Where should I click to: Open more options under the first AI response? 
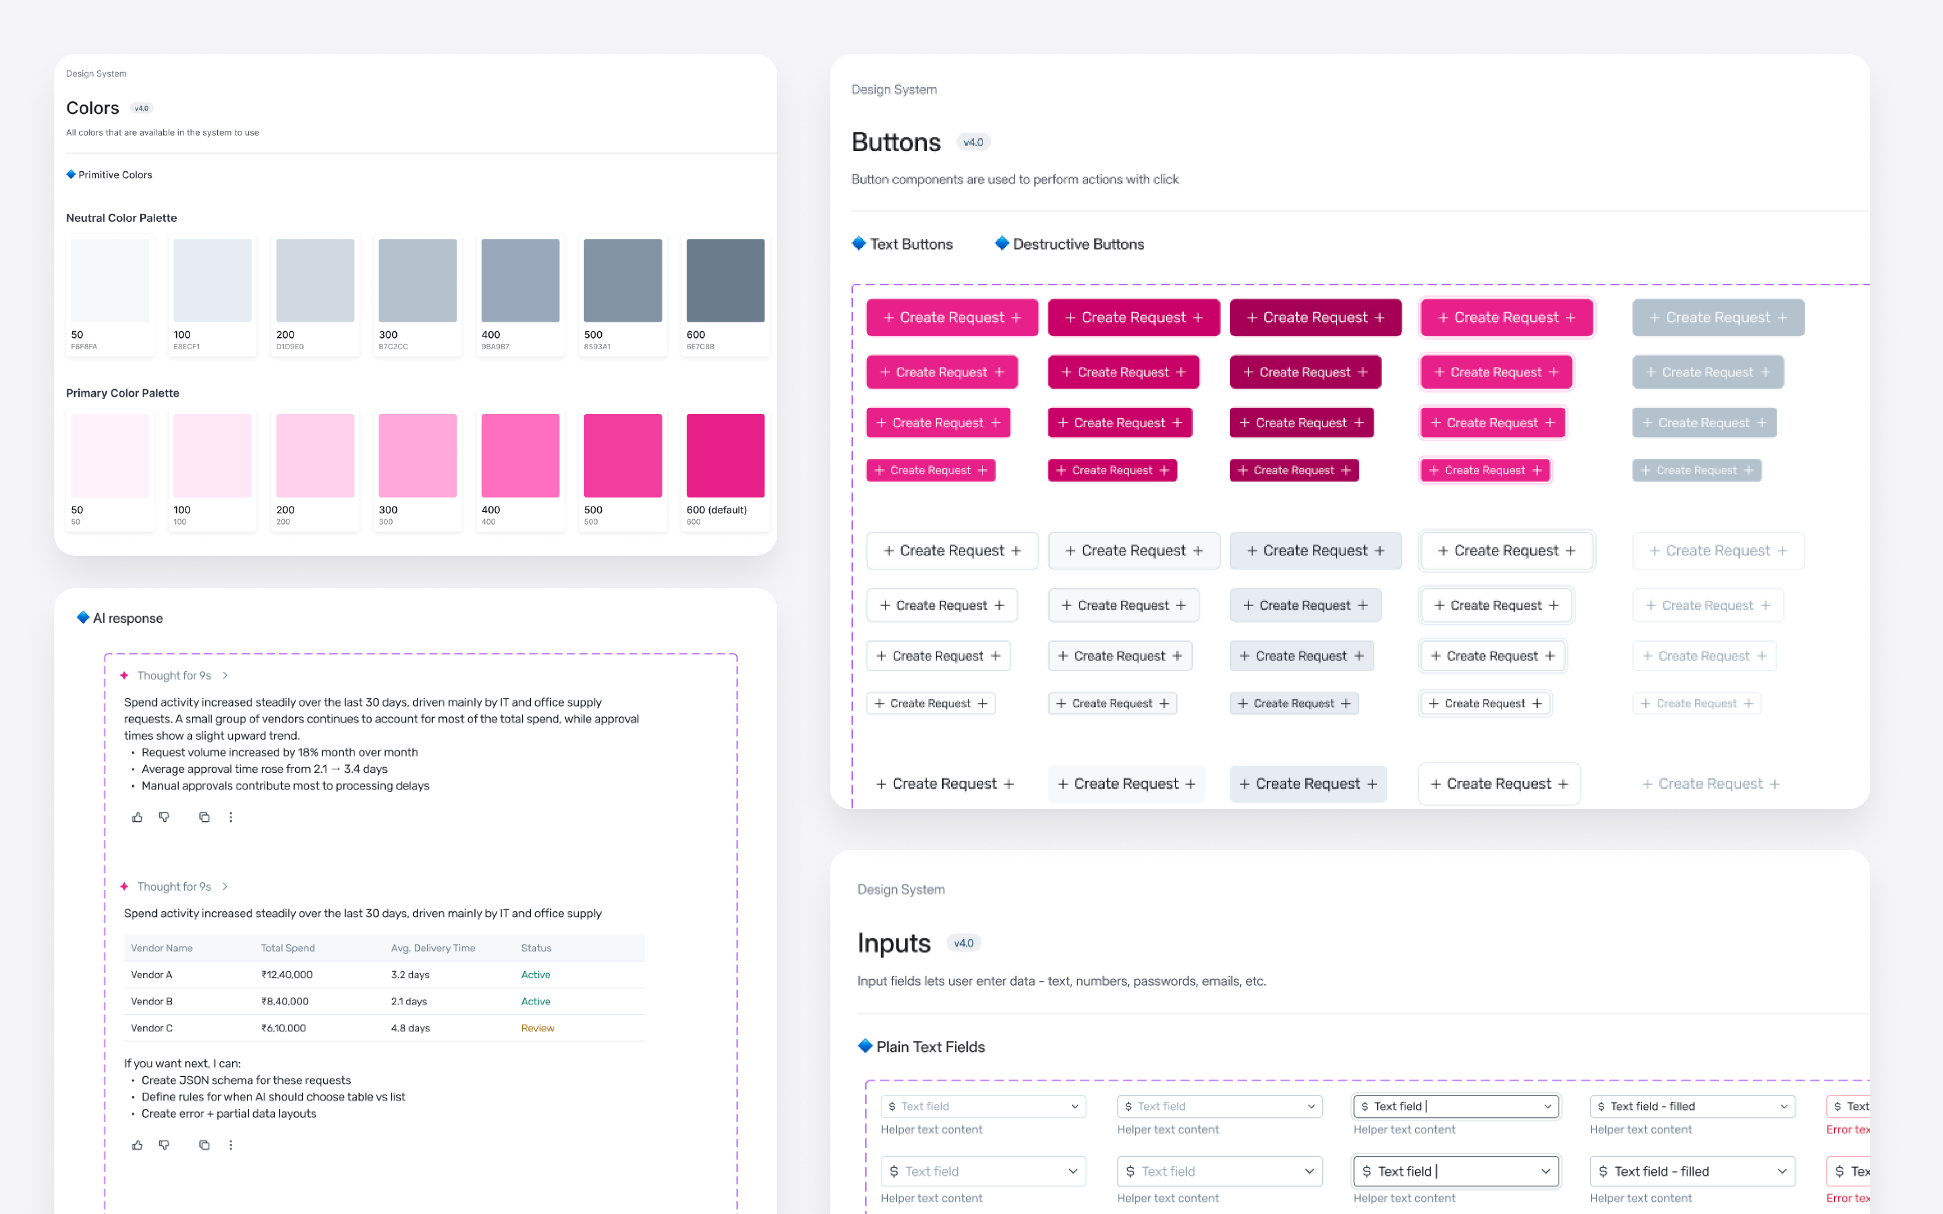point(230,817)
